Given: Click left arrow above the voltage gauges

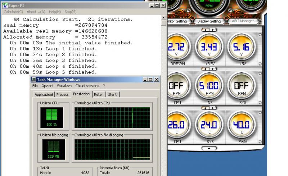Looking at the screenshot, I should 205,30.
